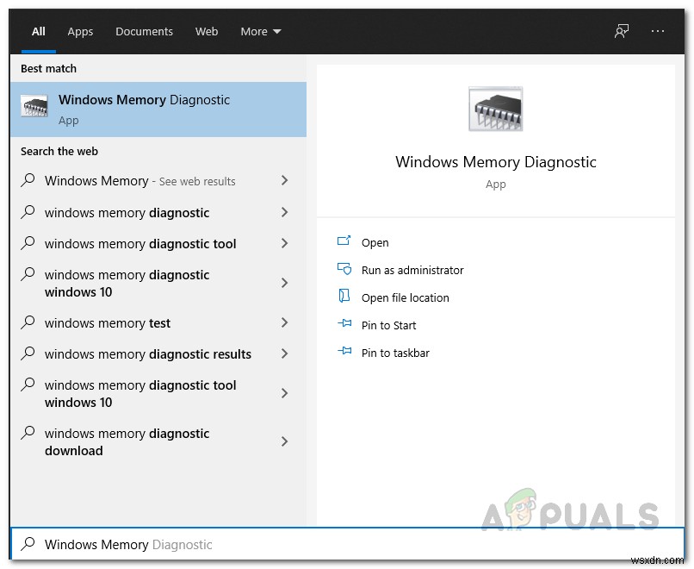Click the Open file location icon
Screen dimensions: 694x569
pos(344,297)
